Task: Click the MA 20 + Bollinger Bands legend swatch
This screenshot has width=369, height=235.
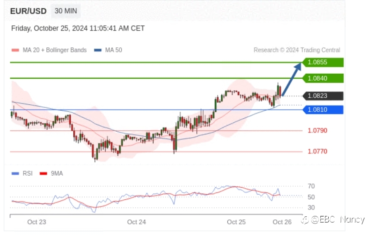Action: [x=15, y=50]
